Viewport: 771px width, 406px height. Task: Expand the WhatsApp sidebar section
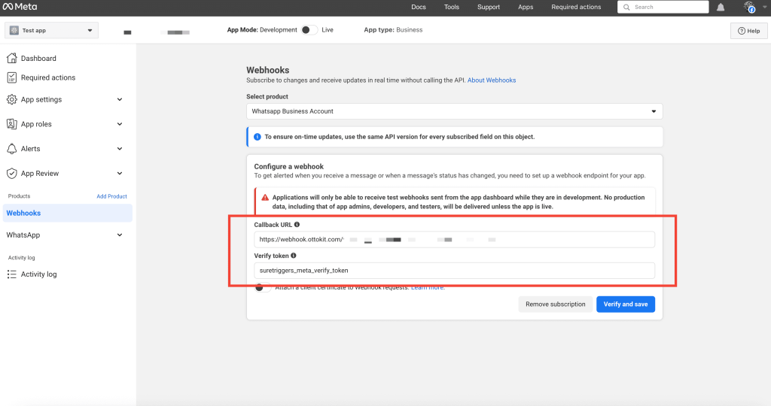120,235
